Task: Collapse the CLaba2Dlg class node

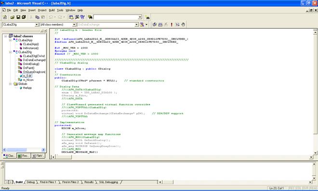Action: [x=10, y=52]
